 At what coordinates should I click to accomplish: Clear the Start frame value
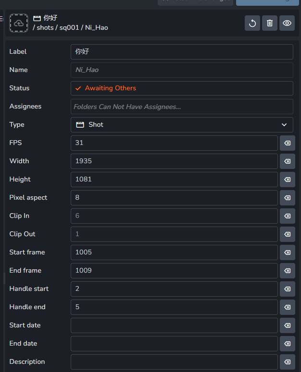click(x=288, y=252)
